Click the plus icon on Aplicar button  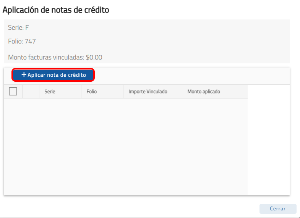[x=24, y=75]
